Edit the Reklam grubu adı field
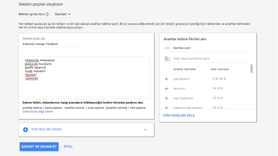 (52, 44)
